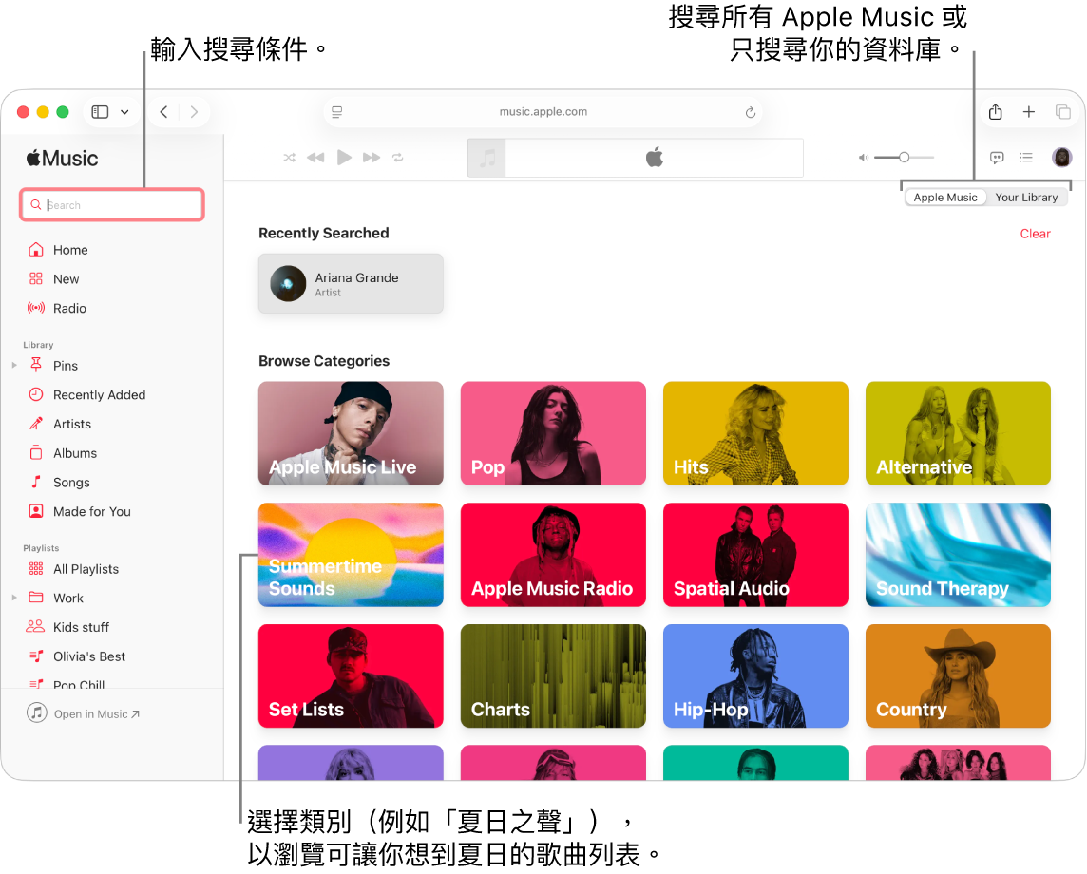Image resolution: width=1087 pixels, height=874 pixels.
Task: Expand the Work playlist folder
Action: [x=14, y=598]
